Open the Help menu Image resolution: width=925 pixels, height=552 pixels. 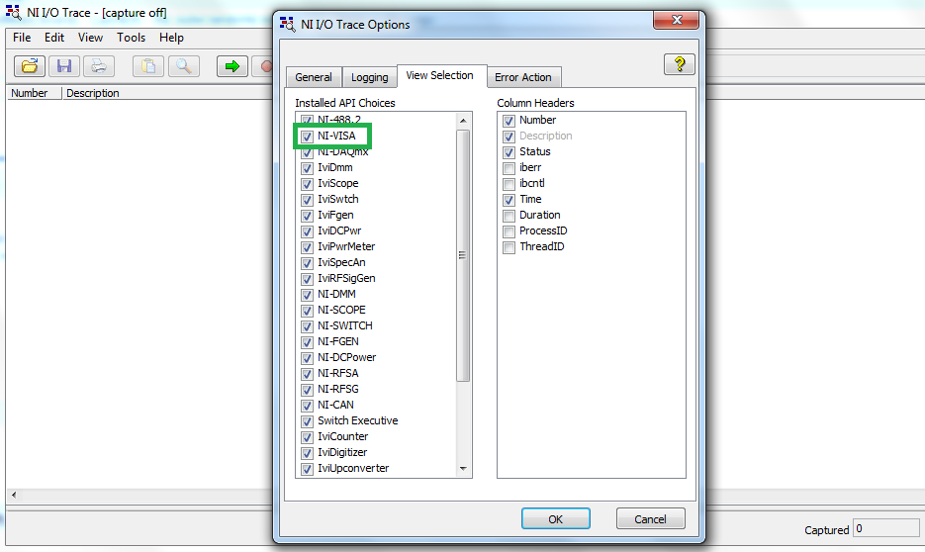(171, 38)
